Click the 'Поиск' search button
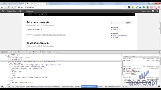The height and width of the screenshot is (90, 161). tap(128, 22)
